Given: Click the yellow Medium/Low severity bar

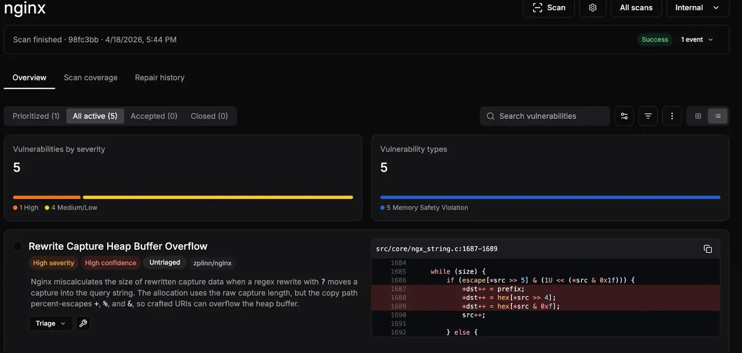Looking at the screenshot, I should (x=218, y=198).
